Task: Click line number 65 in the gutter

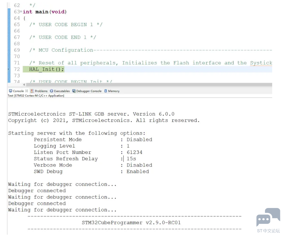Action: point(17,25)
